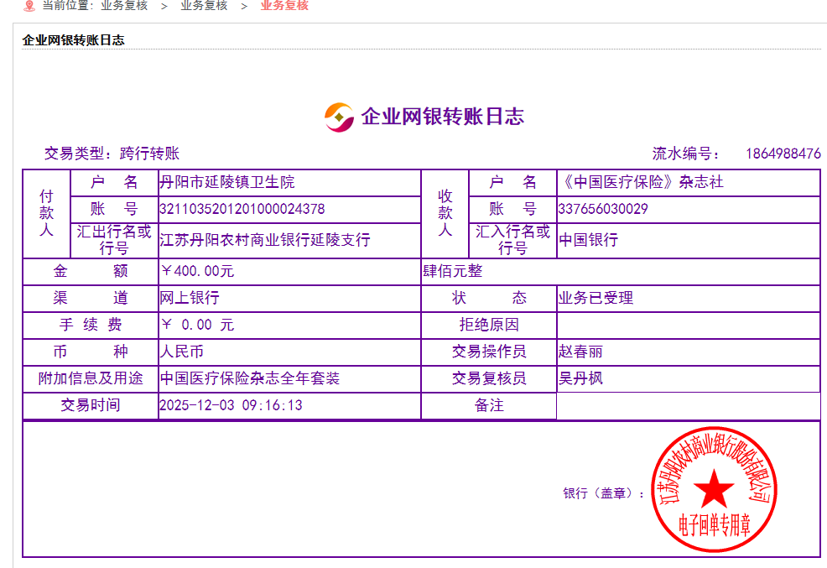The image size is (827, 568).
Task: Click the location pin icon before 当前位置
Action: click(29, 6)
